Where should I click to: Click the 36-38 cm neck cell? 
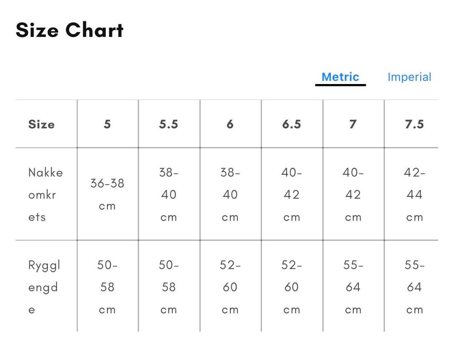(x=107, y=195)
